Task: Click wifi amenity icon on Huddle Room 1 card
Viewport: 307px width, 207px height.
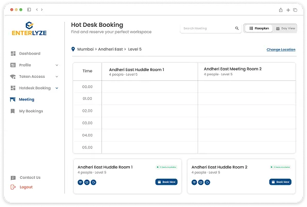Action: tap(80, 182)
